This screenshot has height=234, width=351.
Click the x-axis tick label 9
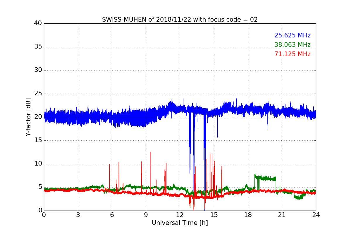146,215
